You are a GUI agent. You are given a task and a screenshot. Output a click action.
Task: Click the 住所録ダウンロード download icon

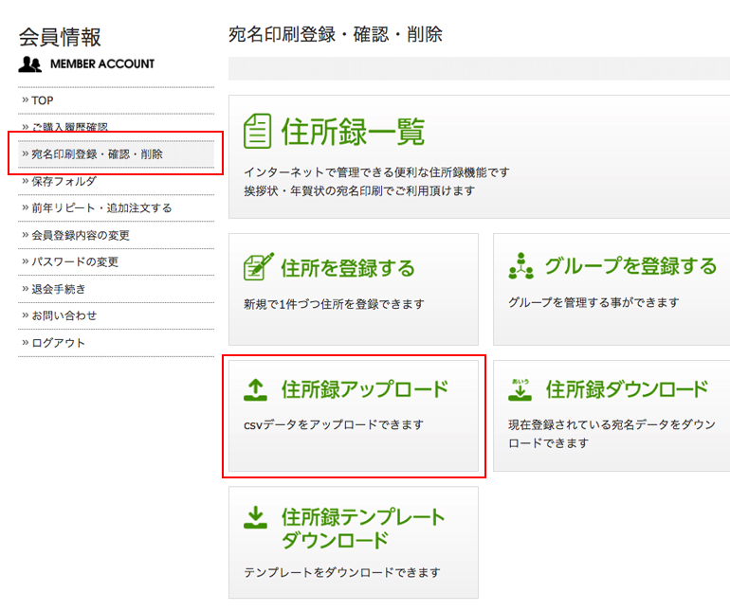[x=520, y=388]
